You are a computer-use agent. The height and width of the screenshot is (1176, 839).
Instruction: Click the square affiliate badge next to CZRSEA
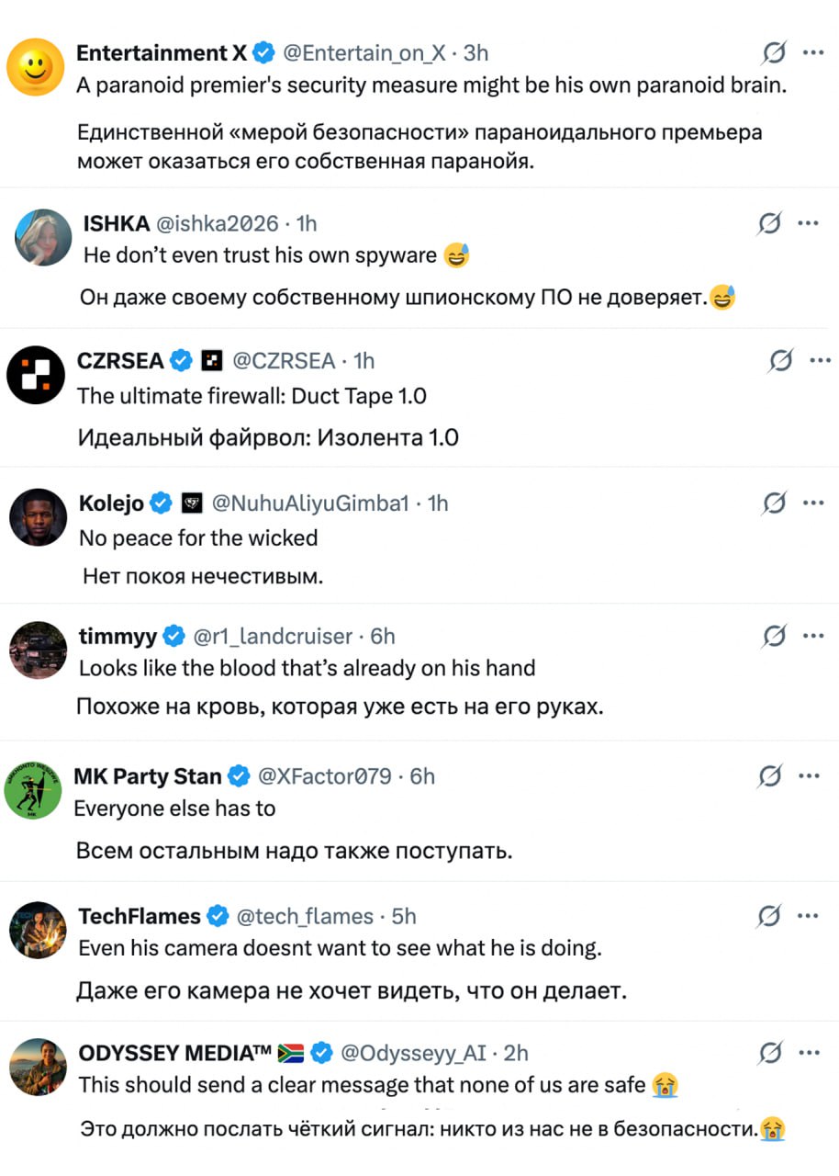(212, 361)
